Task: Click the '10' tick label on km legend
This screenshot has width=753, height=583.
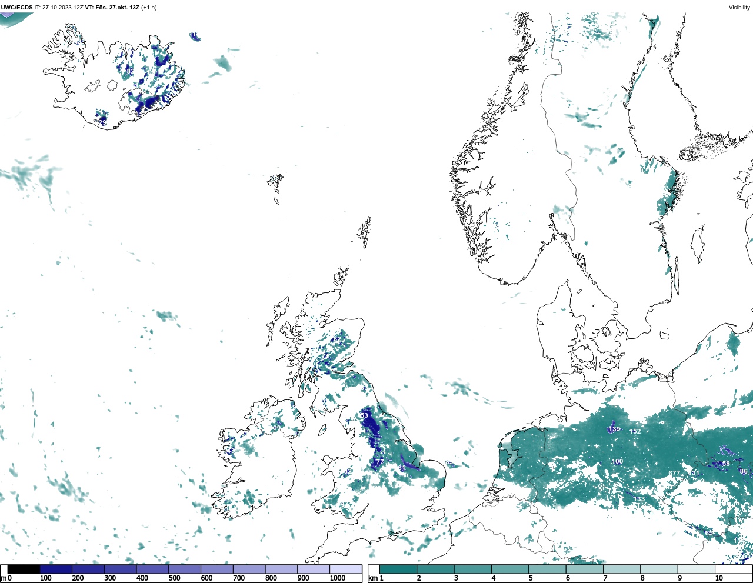Action: pos(719,578)
